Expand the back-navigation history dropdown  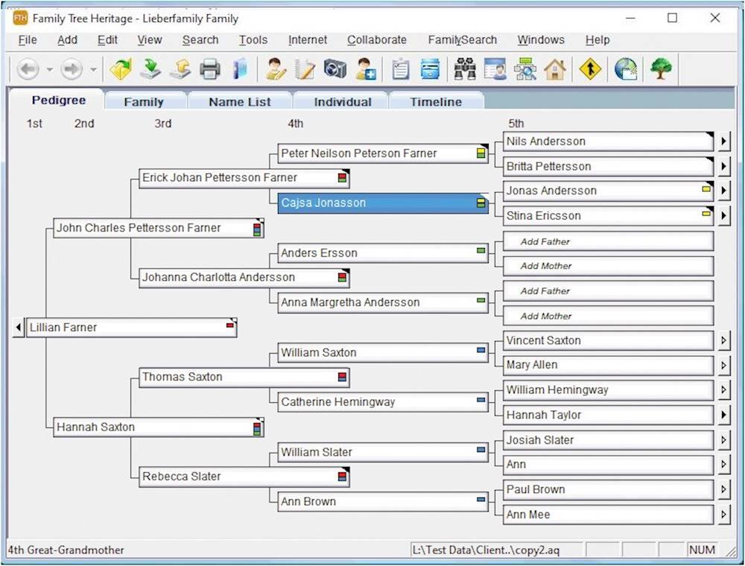(49, 69)
